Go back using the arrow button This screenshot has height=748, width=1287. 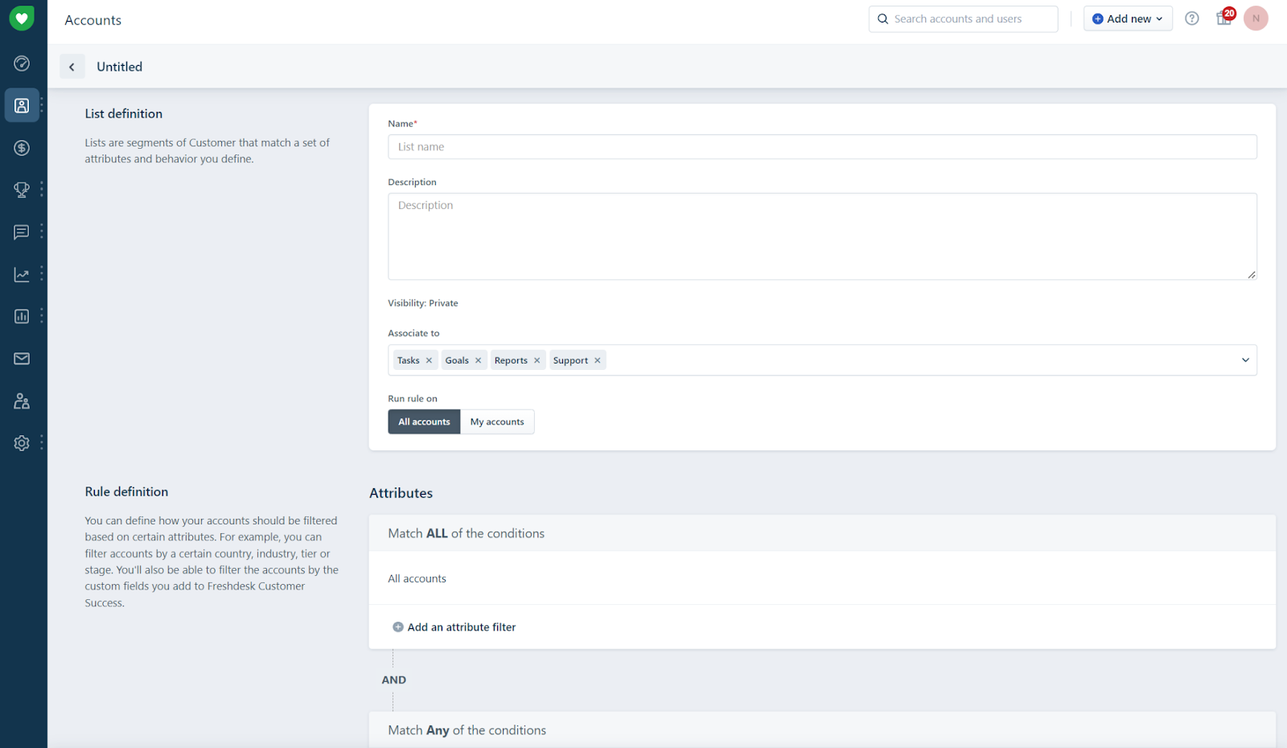[x=72, y=67]
